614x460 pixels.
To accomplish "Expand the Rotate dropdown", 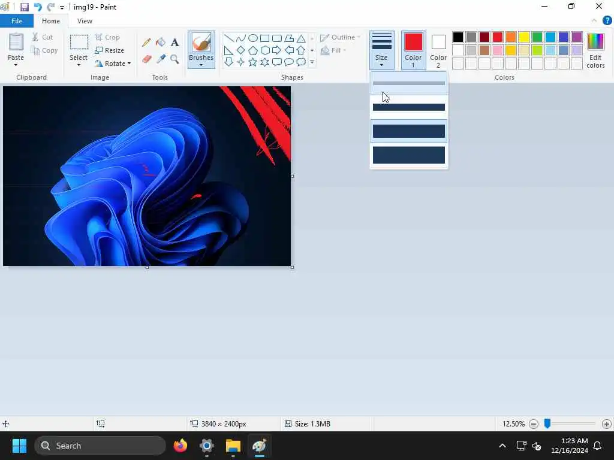I will point(129,63).
